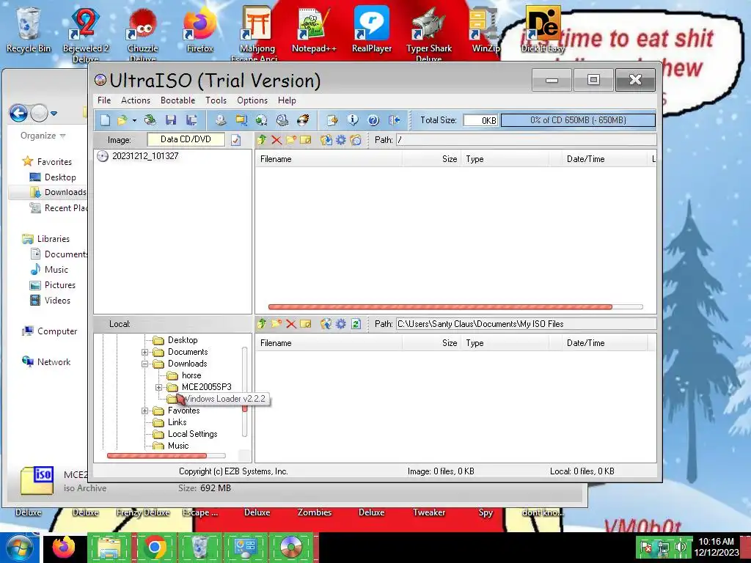Open the Bootable menu
The image size is (751, 563).
[x=177, y=100]
